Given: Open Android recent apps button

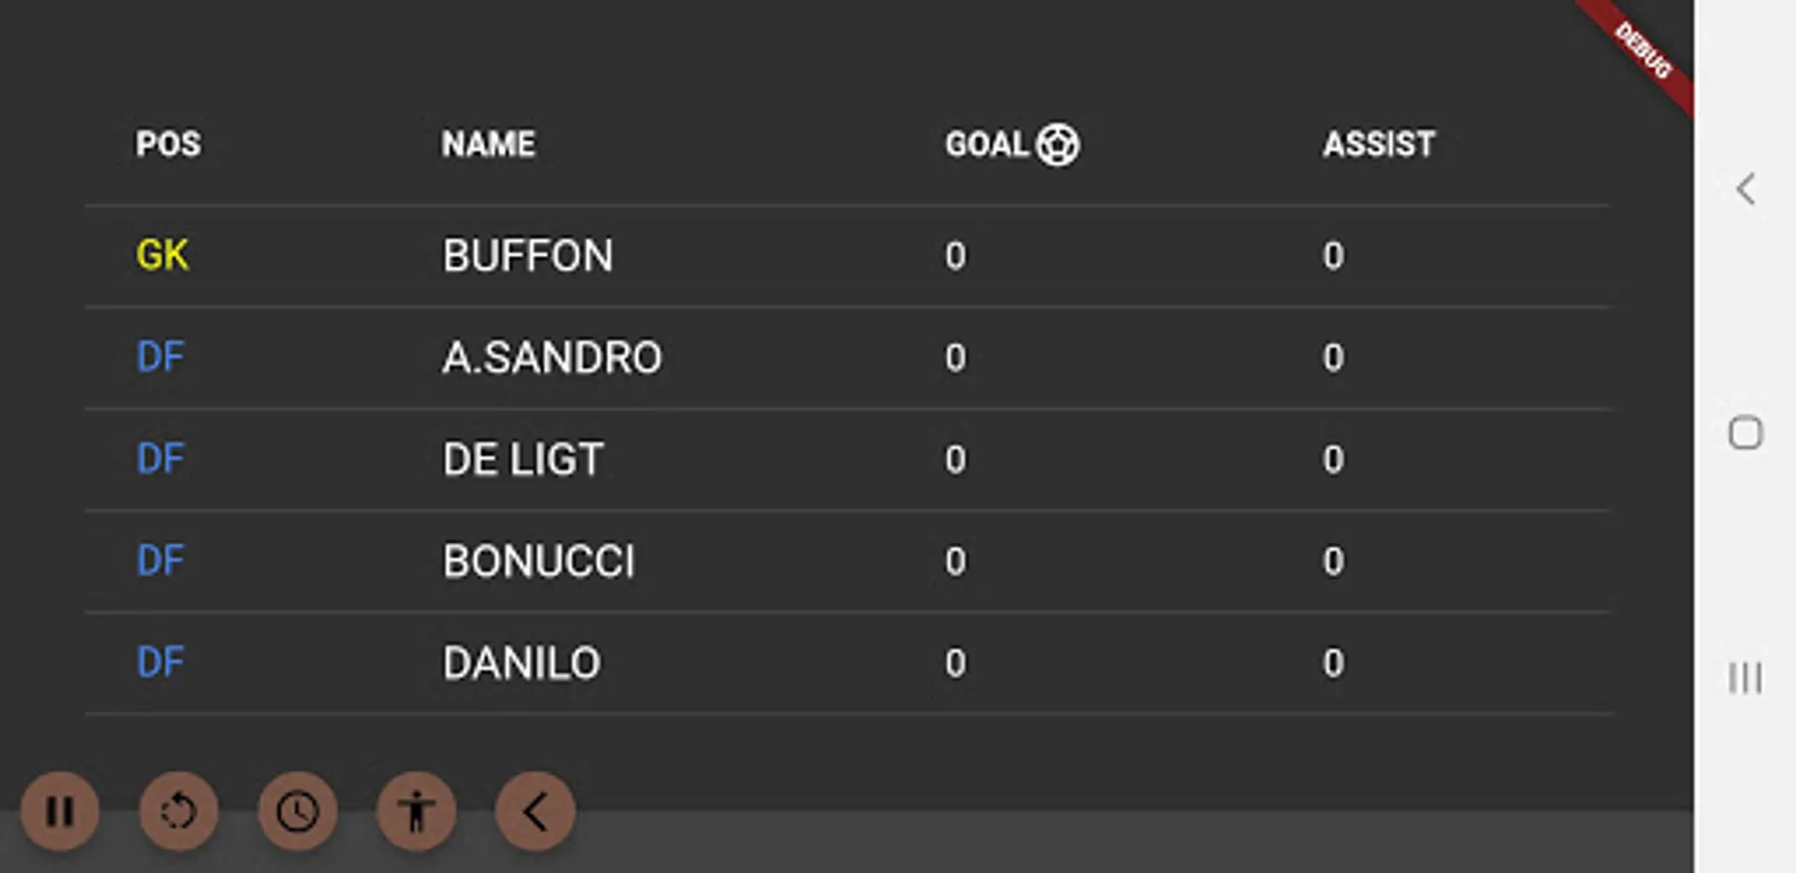Looking at the screenshot, I should (1746, 677).
